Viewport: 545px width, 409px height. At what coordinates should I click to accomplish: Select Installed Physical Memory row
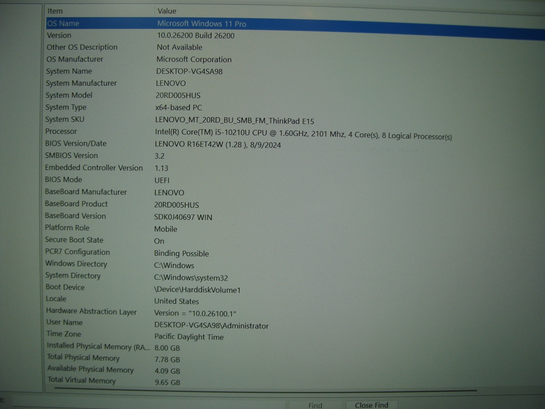tap(98, 346)
